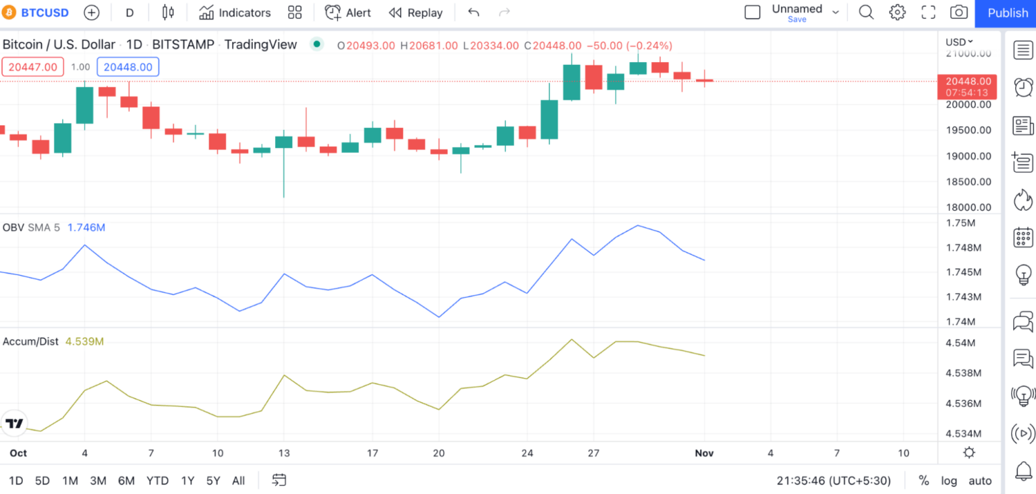Open the Indicators menu button
Image resolution: width=1036 pixels, height=494 pixels.
click(235, 12)
